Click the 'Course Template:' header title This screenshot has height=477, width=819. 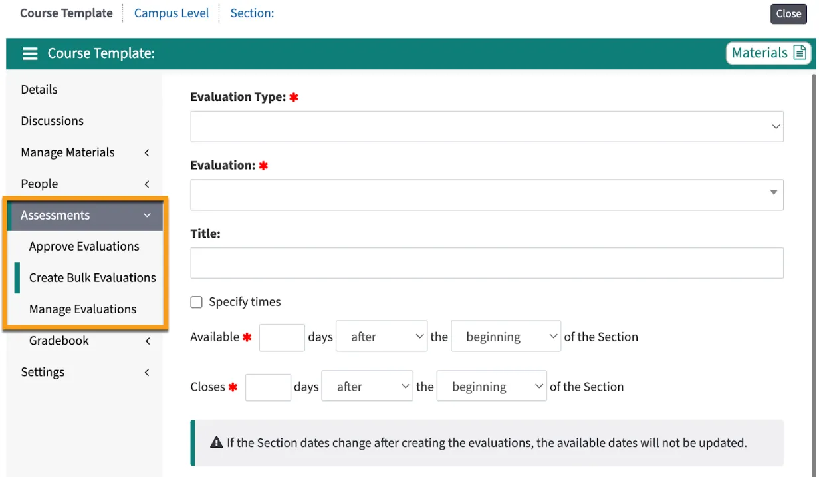(x=101, y=53)
